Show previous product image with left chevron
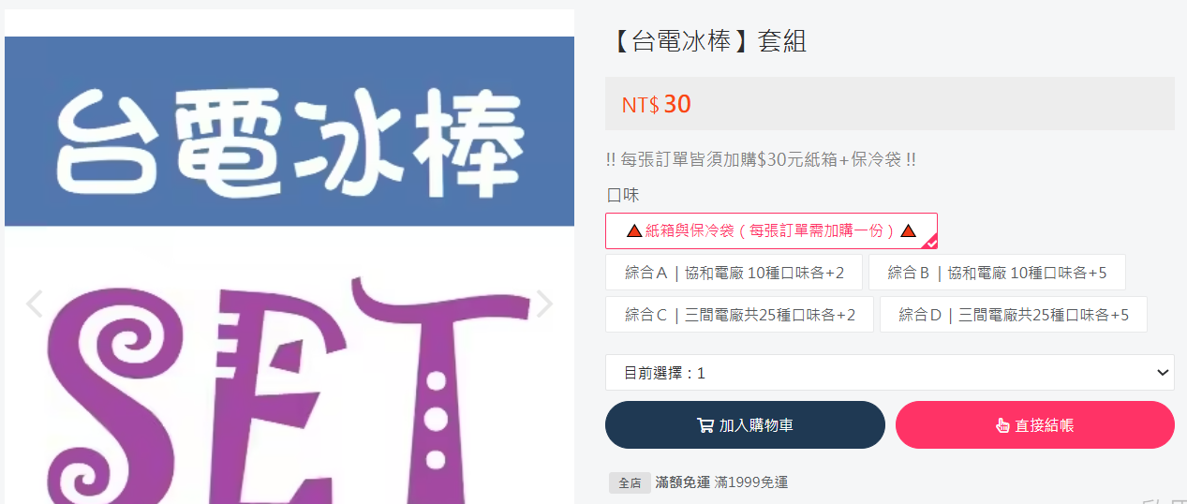 coord(35,304)
